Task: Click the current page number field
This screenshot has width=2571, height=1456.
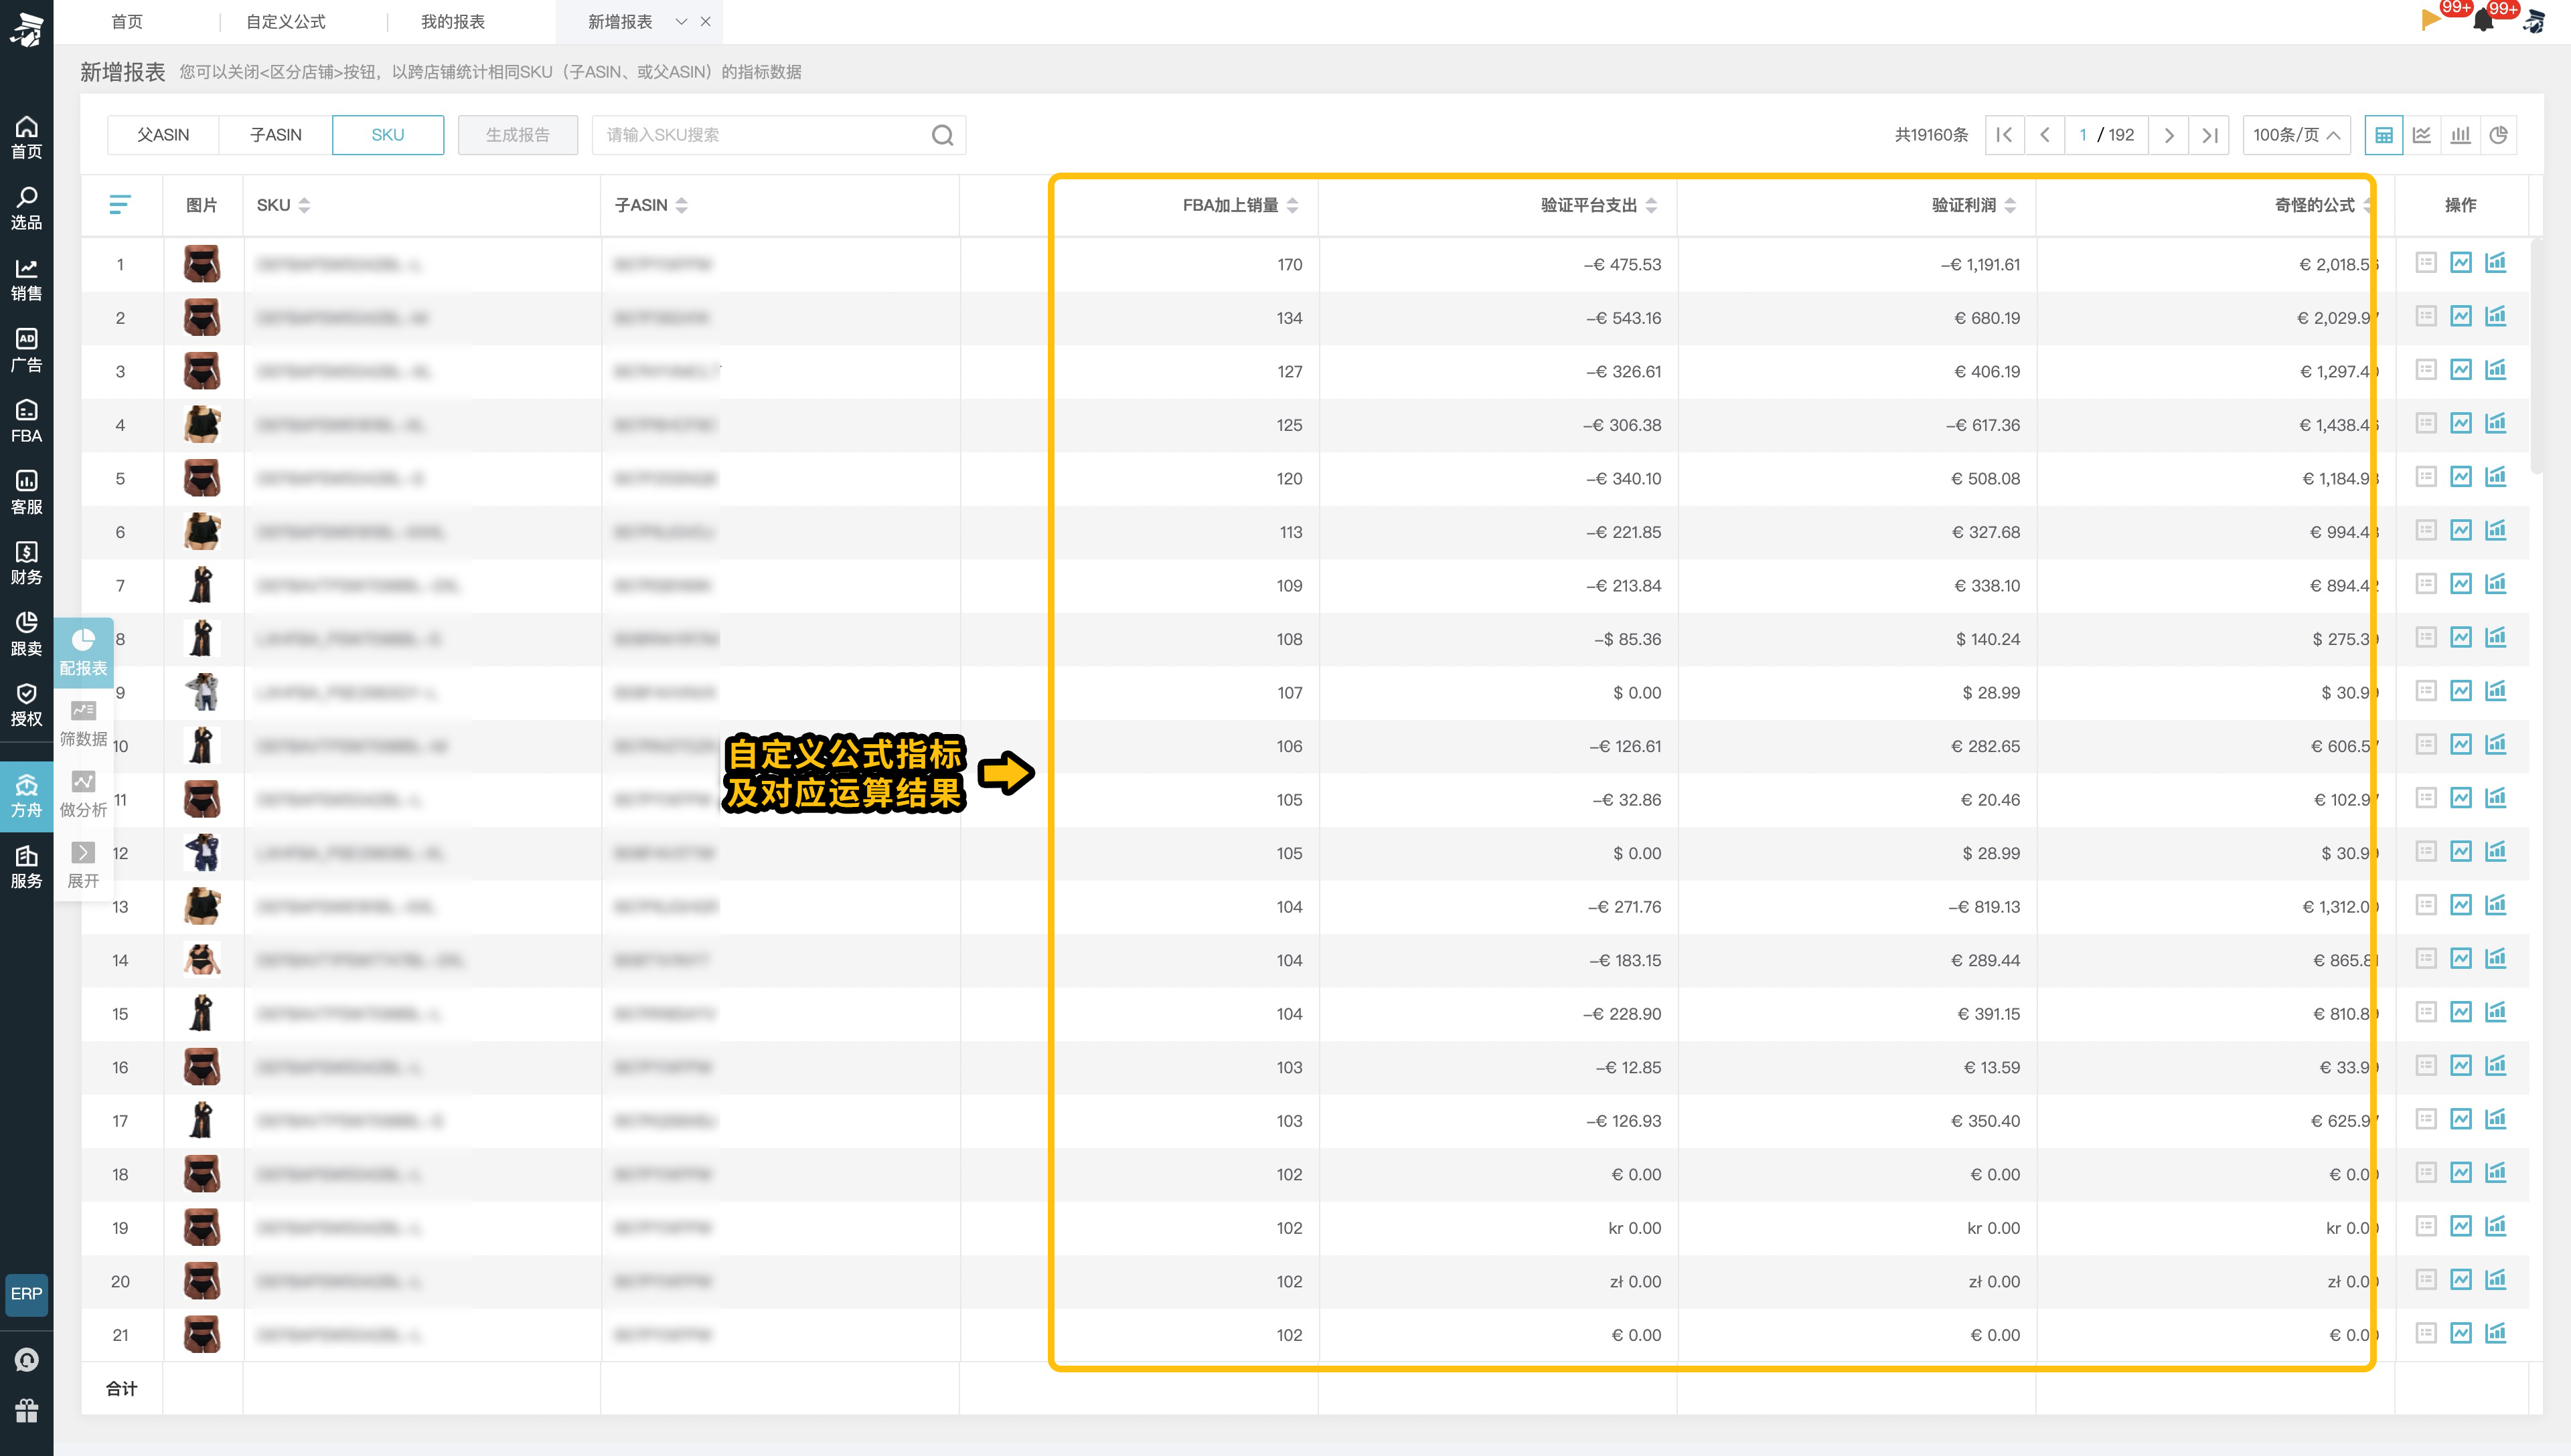Action: [x=2083, y=135]
